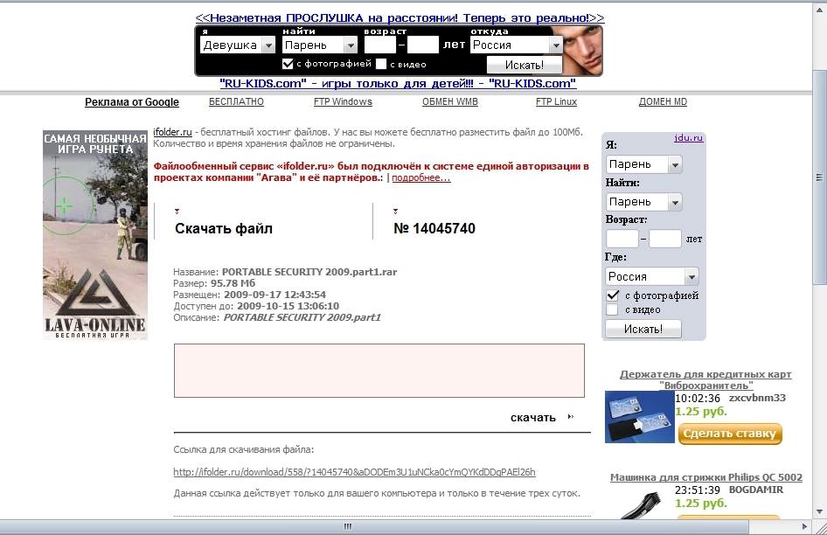Click the empty pink captcha box
Viewport: 827px width, 535px height.
click(379, 371)
